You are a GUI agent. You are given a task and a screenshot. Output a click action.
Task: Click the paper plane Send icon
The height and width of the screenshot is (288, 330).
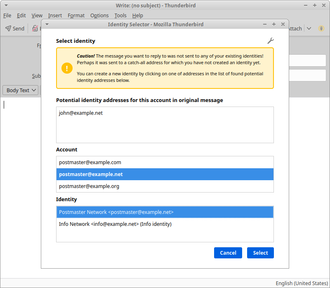(x=8, y=28)
